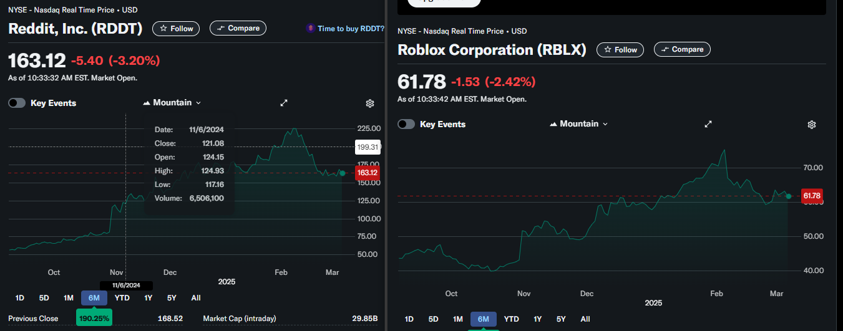Select 5Y range on Roblox chart
The width and height of the screenshot is (843, 331).
[x=561, y=319]
